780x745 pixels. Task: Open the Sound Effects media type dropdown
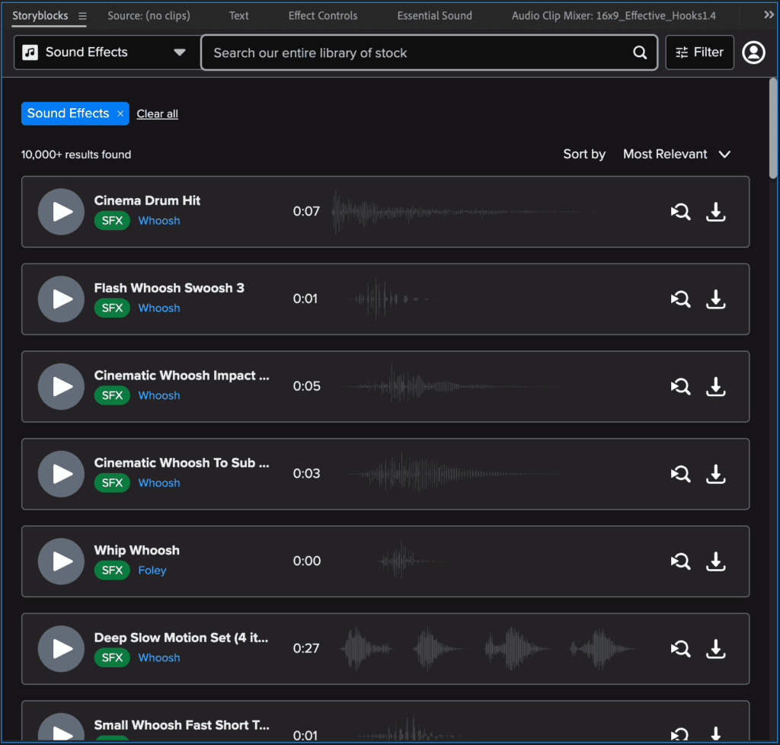[107, 53]
